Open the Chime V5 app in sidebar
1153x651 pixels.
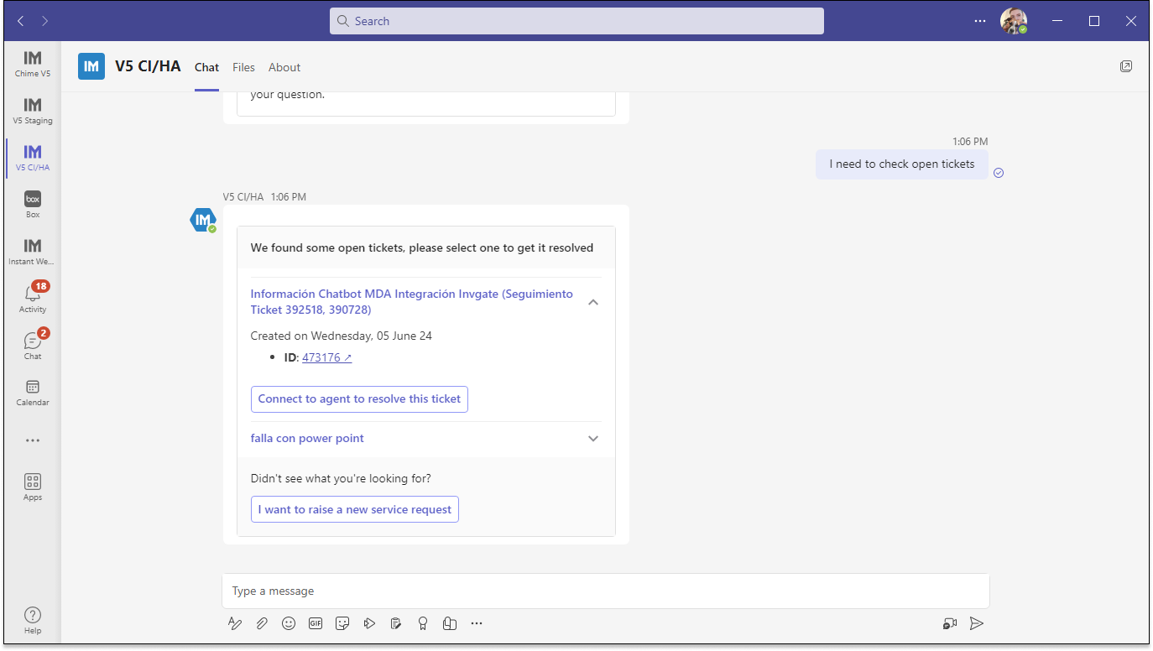(x=33, y=64)
